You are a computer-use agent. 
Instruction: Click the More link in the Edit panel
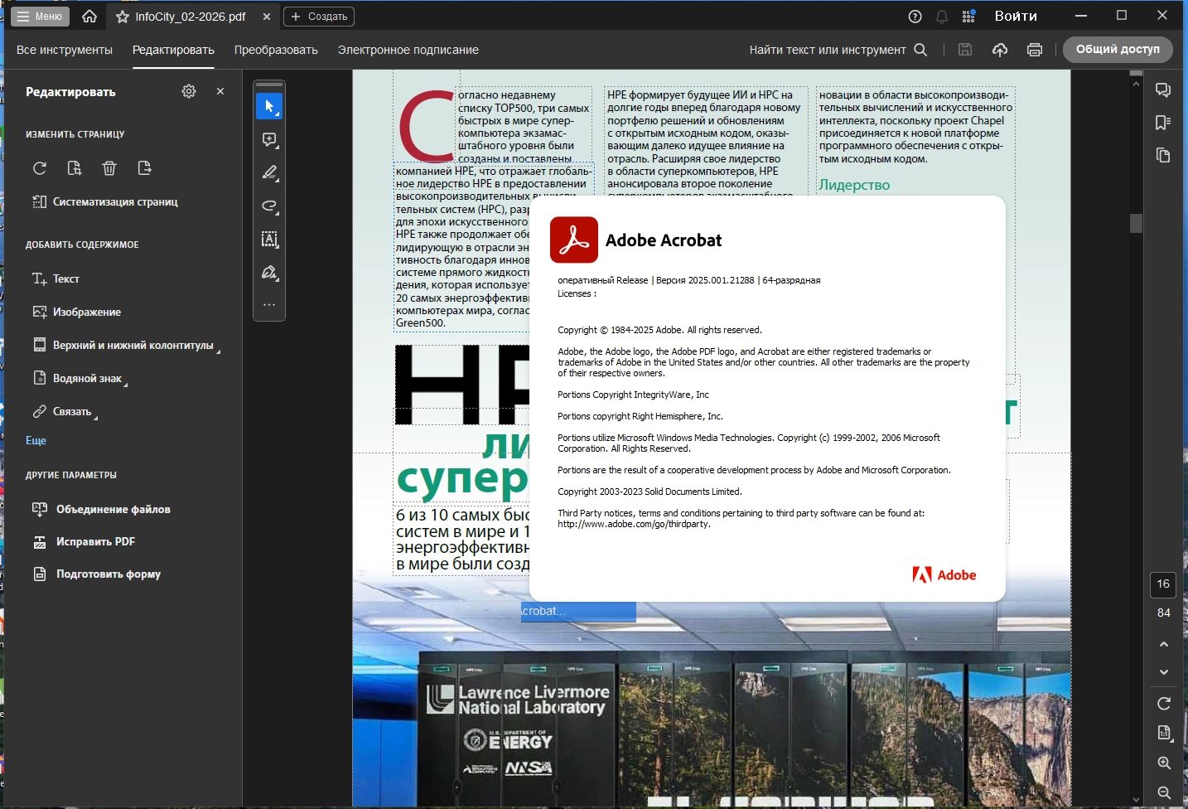point(36,441)
